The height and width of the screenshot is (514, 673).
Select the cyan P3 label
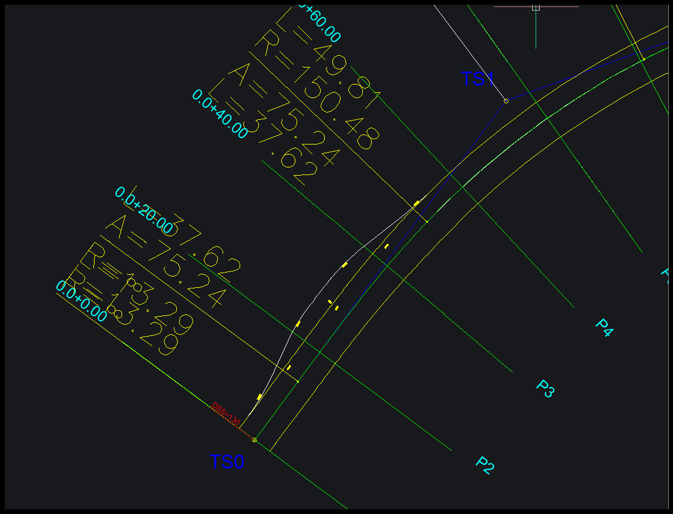[546, 389]
